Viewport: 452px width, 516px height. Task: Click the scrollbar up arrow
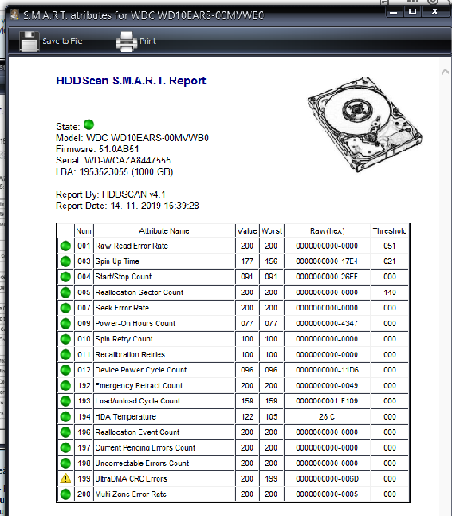point(445,71)
